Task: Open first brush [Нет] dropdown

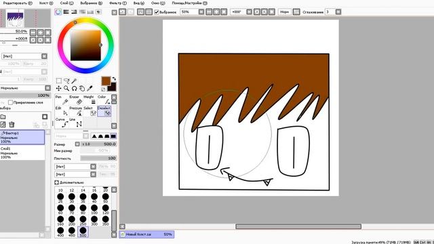Action: pos(93,167)
